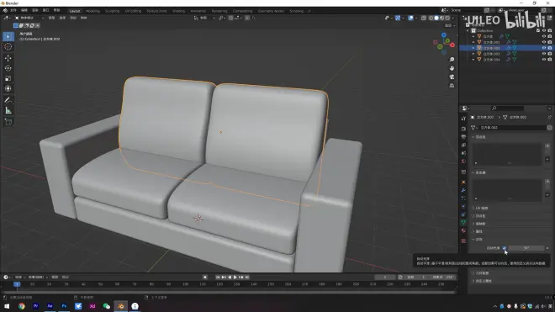Image resolution: width=555 pixels, height=312 pixels.
Task: Toggle camera view icon in viewport
Action: pyautogui.click(x=452, y=77)
